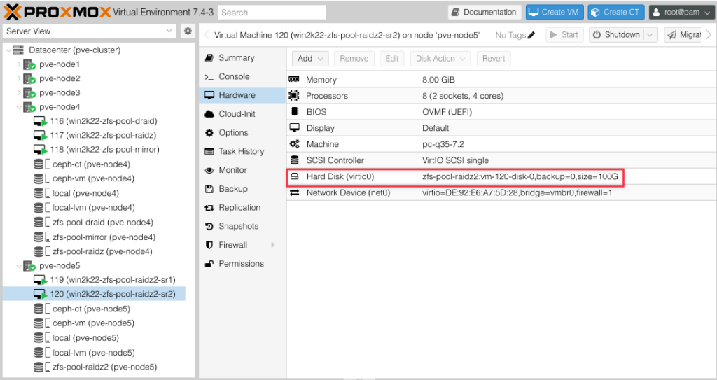Open the root@pam user menu
717x380 pixels.
tap(681, 13)
